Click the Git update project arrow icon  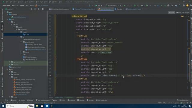click(x=158, y=5)
